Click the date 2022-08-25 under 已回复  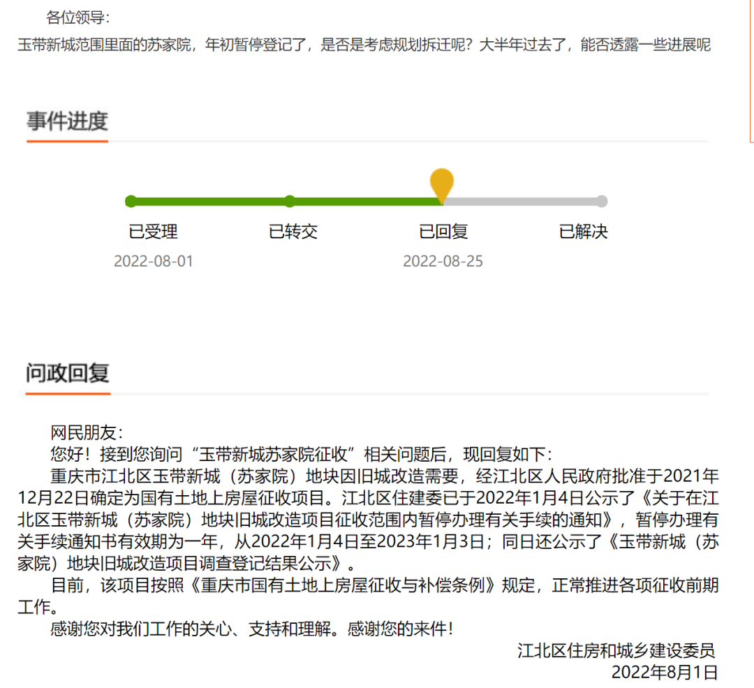(443, 261)
